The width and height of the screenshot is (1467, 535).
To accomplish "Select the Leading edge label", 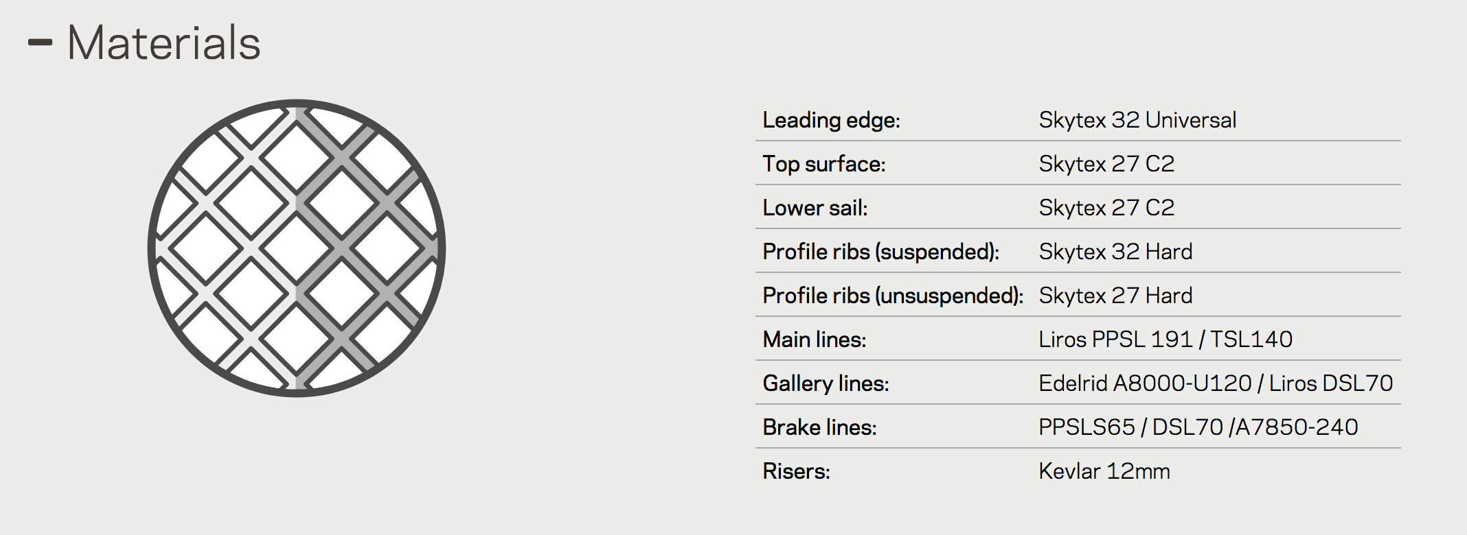I will point(831,120).
